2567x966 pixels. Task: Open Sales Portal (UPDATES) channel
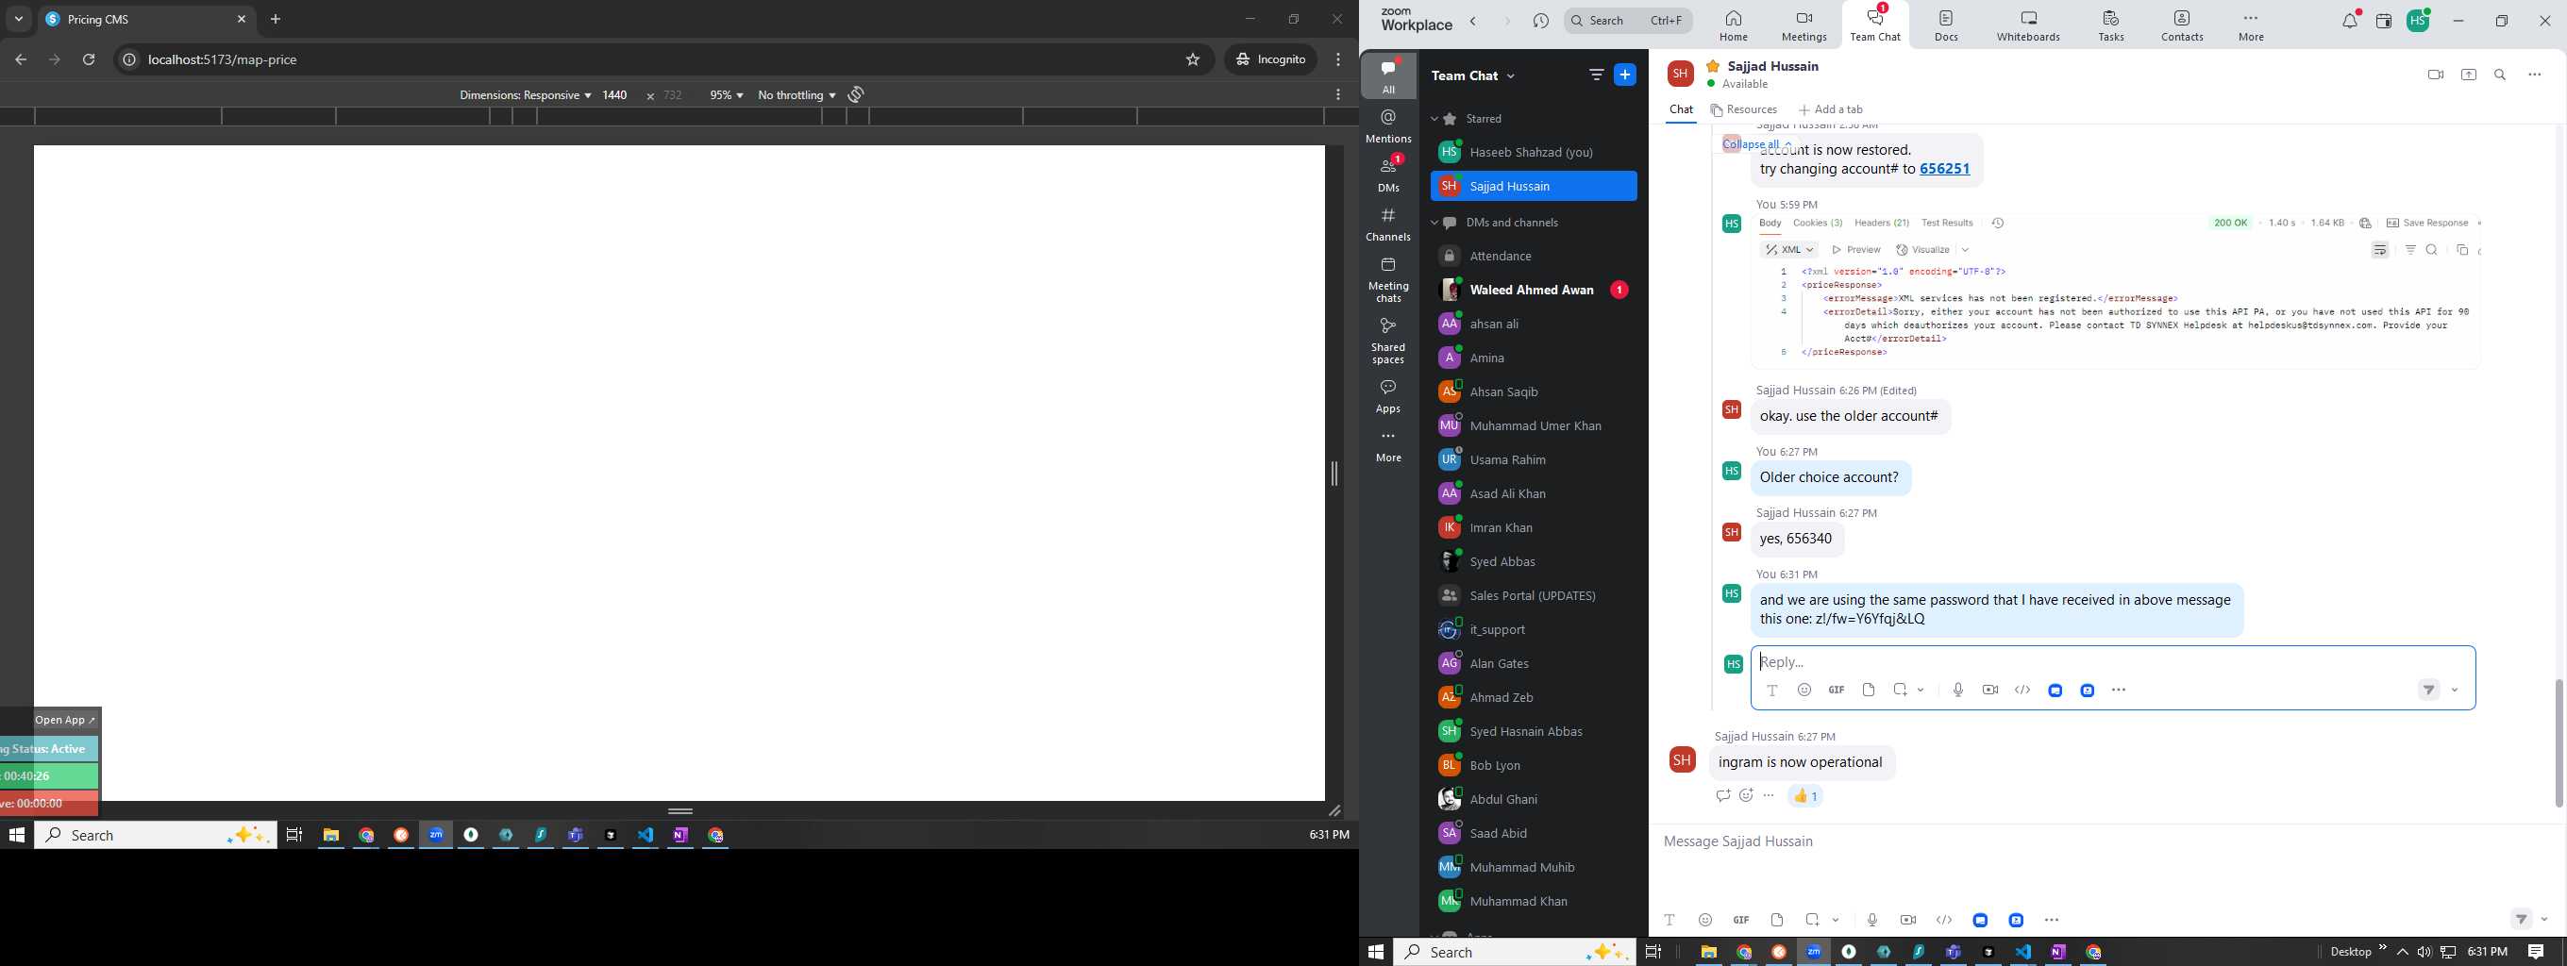coord(1533,595)
